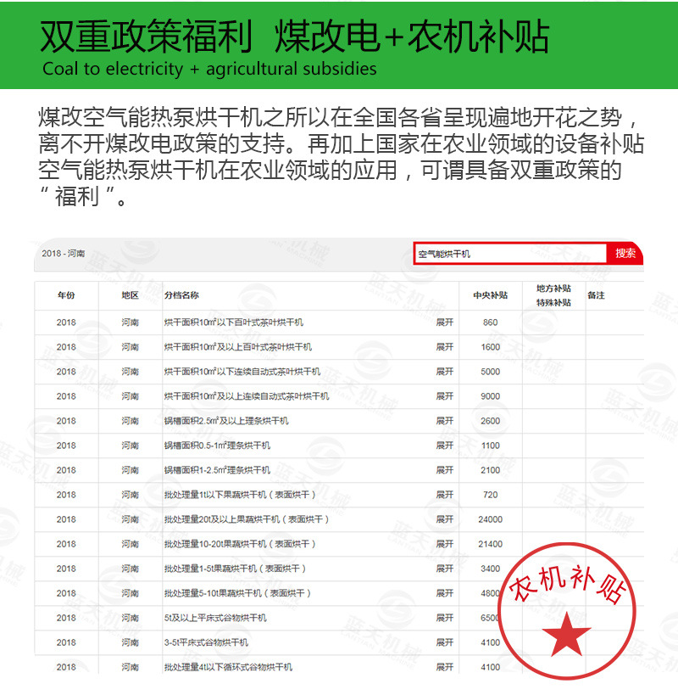Viewport: 678px width, 695px height.
Task: Click 河南 in the 百叶式10㎡以下 row
Action: click(x=131, y=322)
